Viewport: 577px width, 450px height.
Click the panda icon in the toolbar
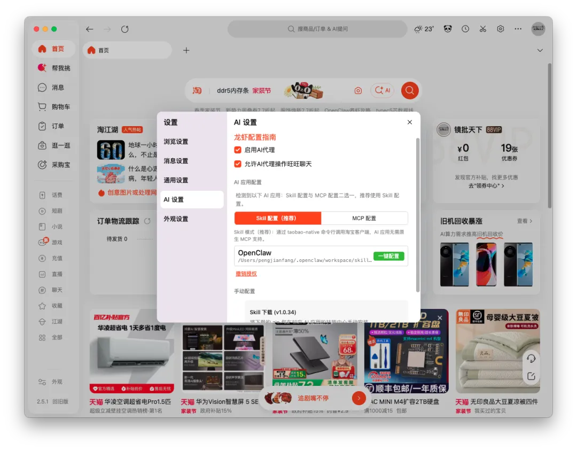pos(448,29)
